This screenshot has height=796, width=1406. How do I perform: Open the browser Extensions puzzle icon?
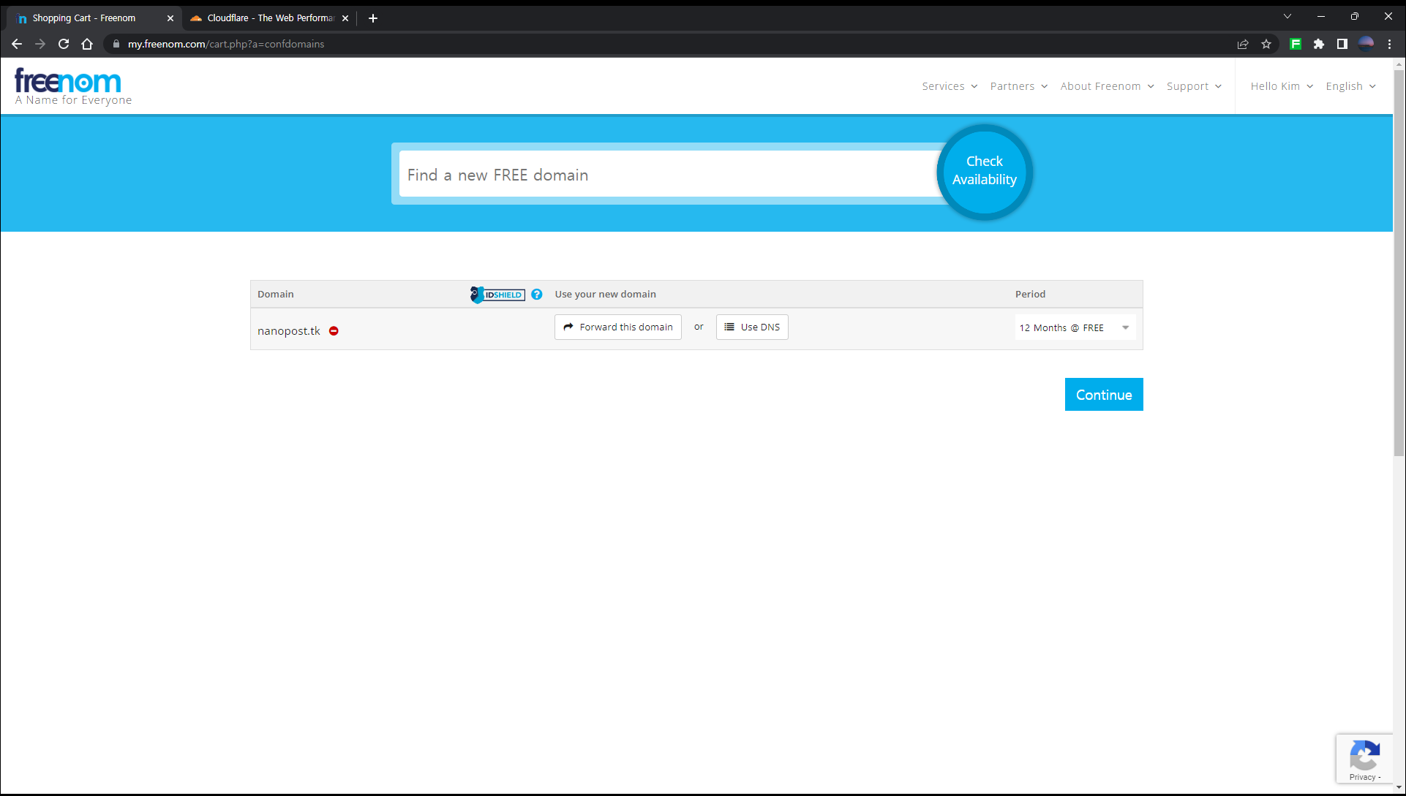[x=1318, y=44]
